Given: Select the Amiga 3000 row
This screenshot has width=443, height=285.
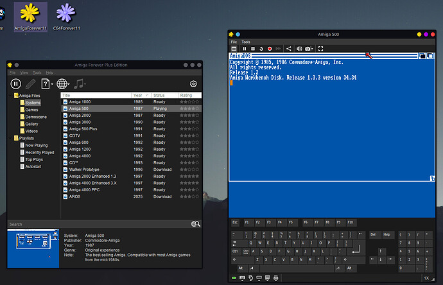Looking at the screenshot, I should 132,122.
